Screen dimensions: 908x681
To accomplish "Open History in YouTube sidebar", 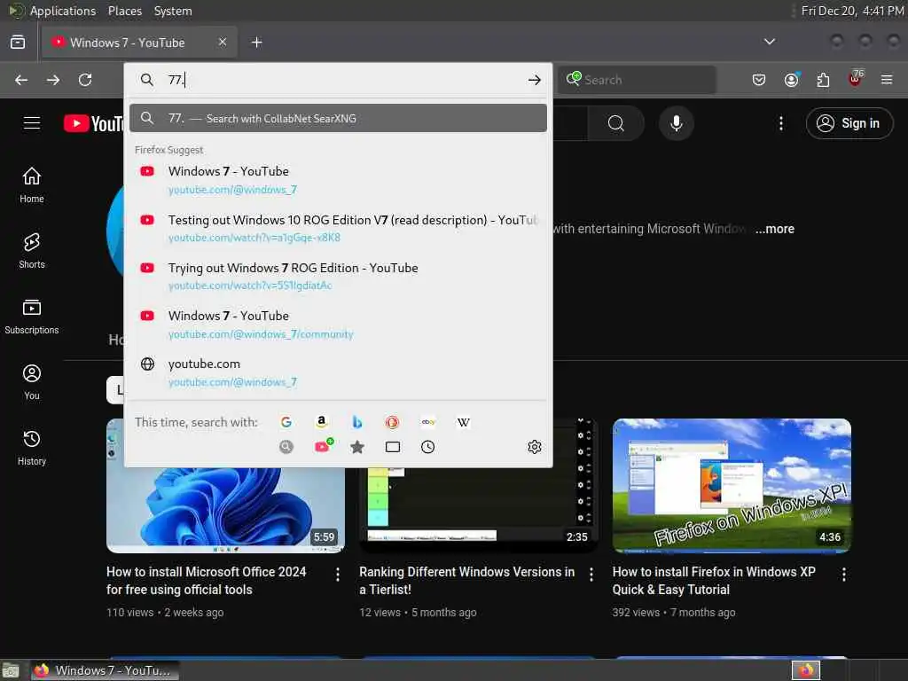I will tap(32, 448).
